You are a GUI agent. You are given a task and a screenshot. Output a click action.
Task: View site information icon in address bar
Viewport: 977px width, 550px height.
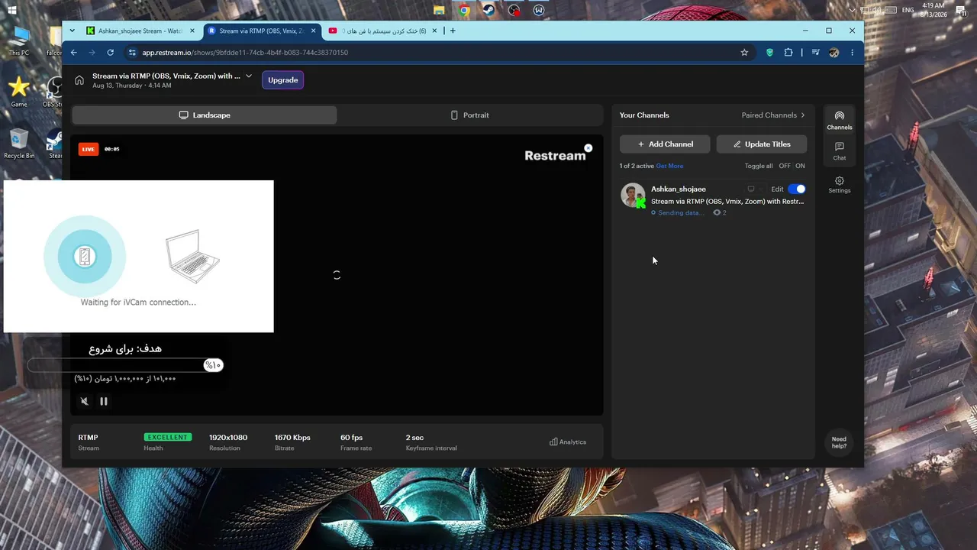132,53
